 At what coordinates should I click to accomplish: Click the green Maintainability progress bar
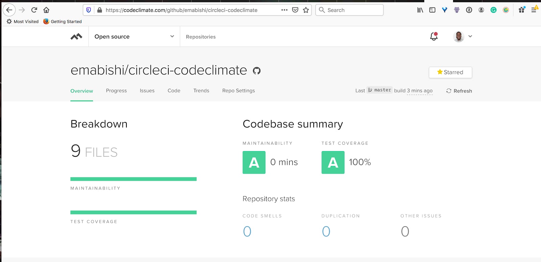tap(133, 179)
